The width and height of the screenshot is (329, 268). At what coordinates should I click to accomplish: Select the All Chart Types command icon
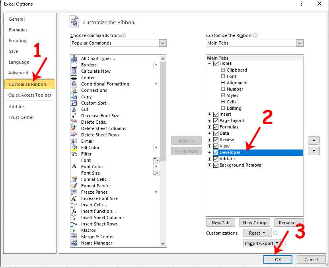(x=74, y=58)
